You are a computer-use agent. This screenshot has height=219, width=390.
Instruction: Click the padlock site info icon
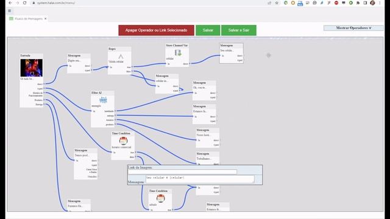(34, 3)
